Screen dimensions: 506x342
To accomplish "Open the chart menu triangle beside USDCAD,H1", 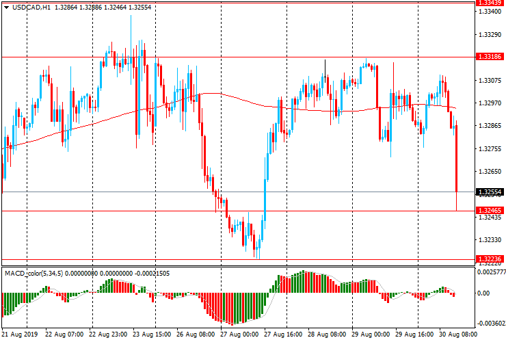I will click(6, 8).
